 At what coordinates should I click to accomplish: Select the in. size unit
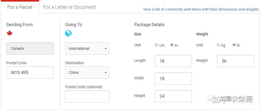172,45
